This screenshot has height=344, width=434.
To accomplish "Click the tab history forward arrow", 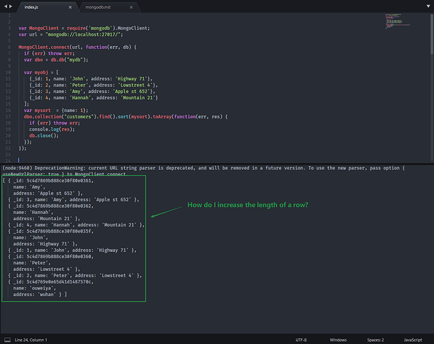I will point(11,6).
